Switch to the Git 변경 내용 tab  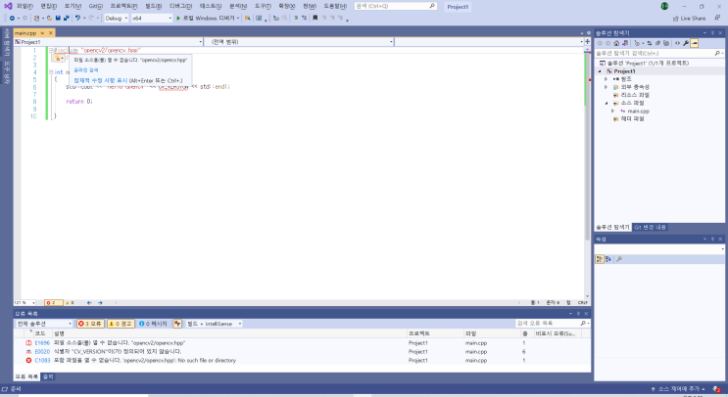(650, 227)
